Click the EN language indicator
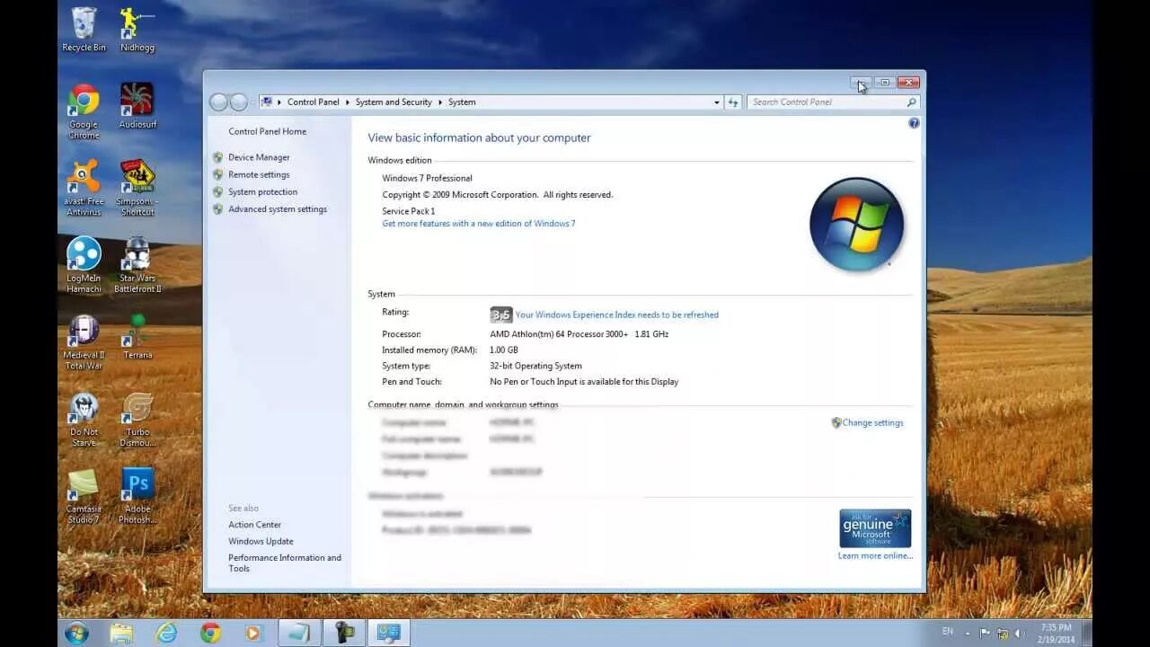Screen dimensions: 1150x647 pyautogui.click(x=947, y=632)
